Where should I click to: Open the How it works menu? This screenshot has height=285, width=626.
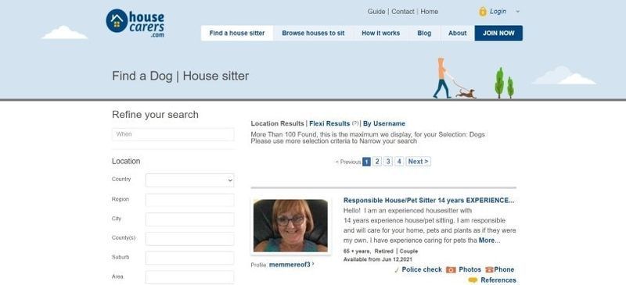pos(380,33)
